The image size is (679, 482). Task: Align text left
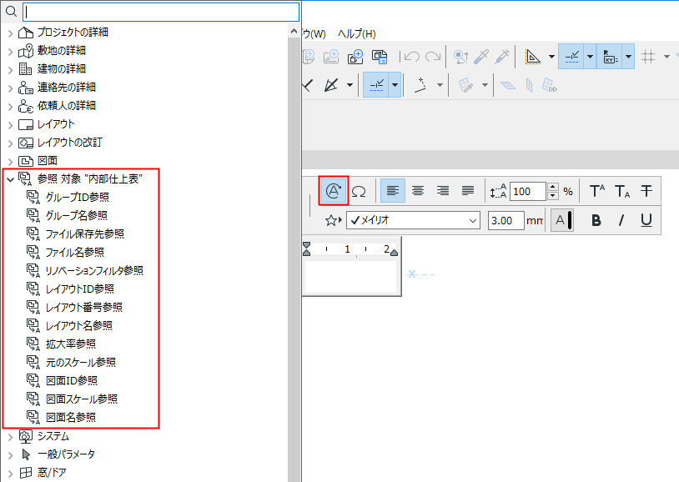(393, 190)
